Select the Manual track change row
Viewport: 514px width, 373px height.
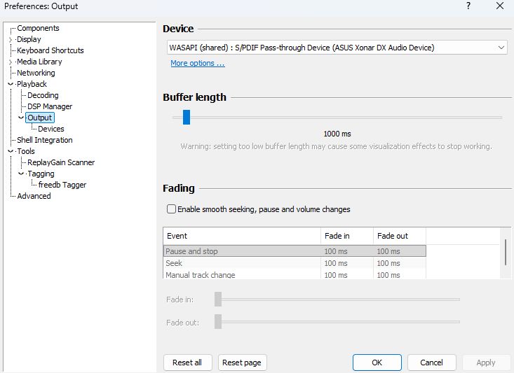click(x=295, y=274)
